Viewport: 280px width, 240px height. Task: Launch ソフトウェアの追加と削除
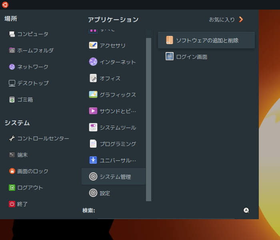pos(206,40)
